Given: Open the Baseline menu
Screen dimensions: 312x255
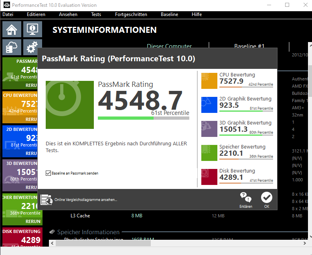Looking at the screenshot, I should click(x=170, y=14).
